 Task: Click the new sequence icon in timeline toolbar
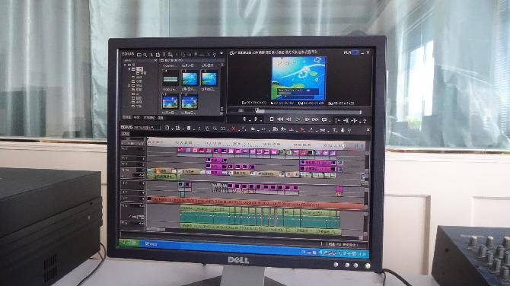167,129
